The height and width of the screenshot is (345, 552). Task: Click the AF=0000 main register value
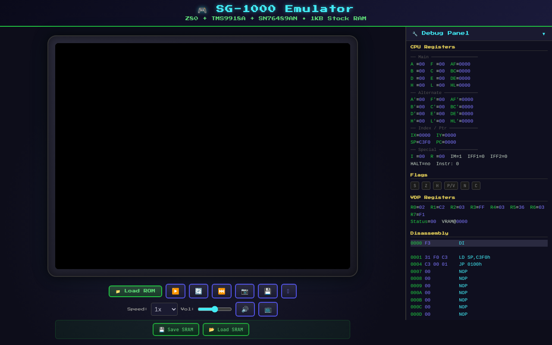coord(461,64)
